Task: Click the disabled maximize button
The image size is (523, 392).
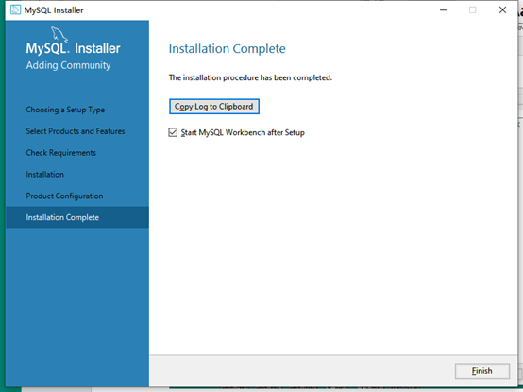Action: tap(473, 10)
